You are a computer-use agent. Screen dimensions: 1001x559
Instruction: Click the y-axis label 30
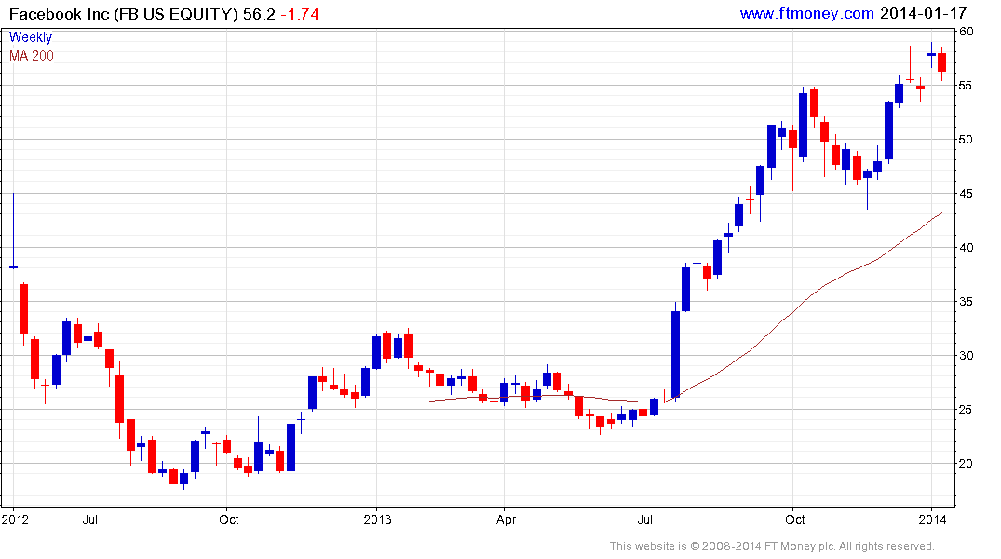click(967, 356)
